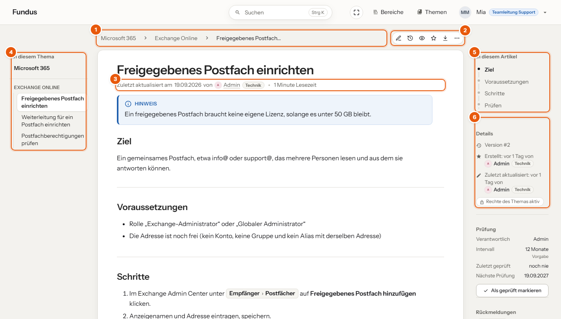The height and width of the screenshot is (319, 561).
Task: Click the HINWEIS info icon
Action: [128, 104]
